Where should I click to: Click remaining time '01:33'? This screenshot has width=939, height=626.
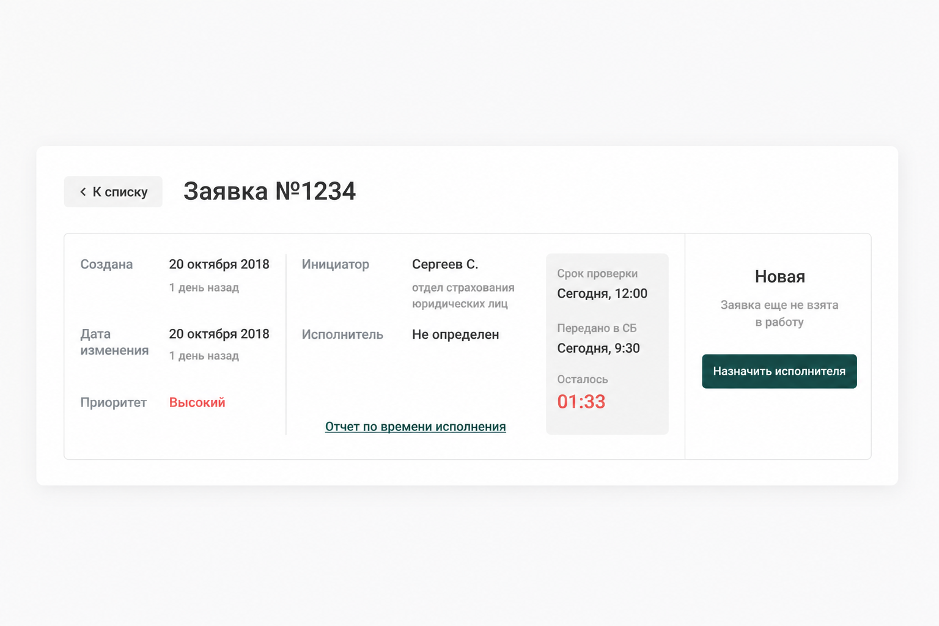tap(581, 402)
